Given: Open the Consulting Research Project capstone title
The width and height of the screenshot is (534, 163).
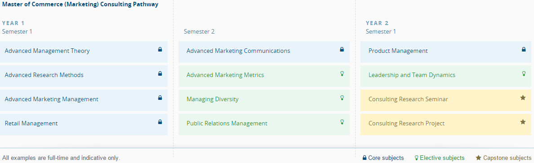Looking at the screenshot, I should pos(406,123).
